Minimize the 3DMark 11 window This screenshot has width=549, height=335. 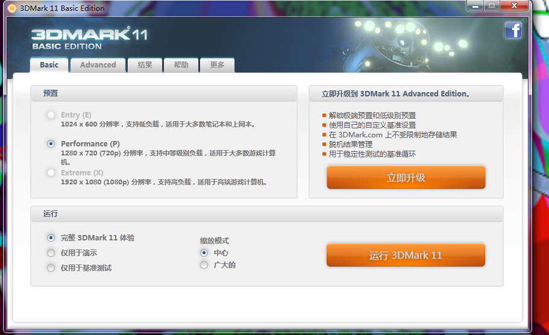point(475,6)
